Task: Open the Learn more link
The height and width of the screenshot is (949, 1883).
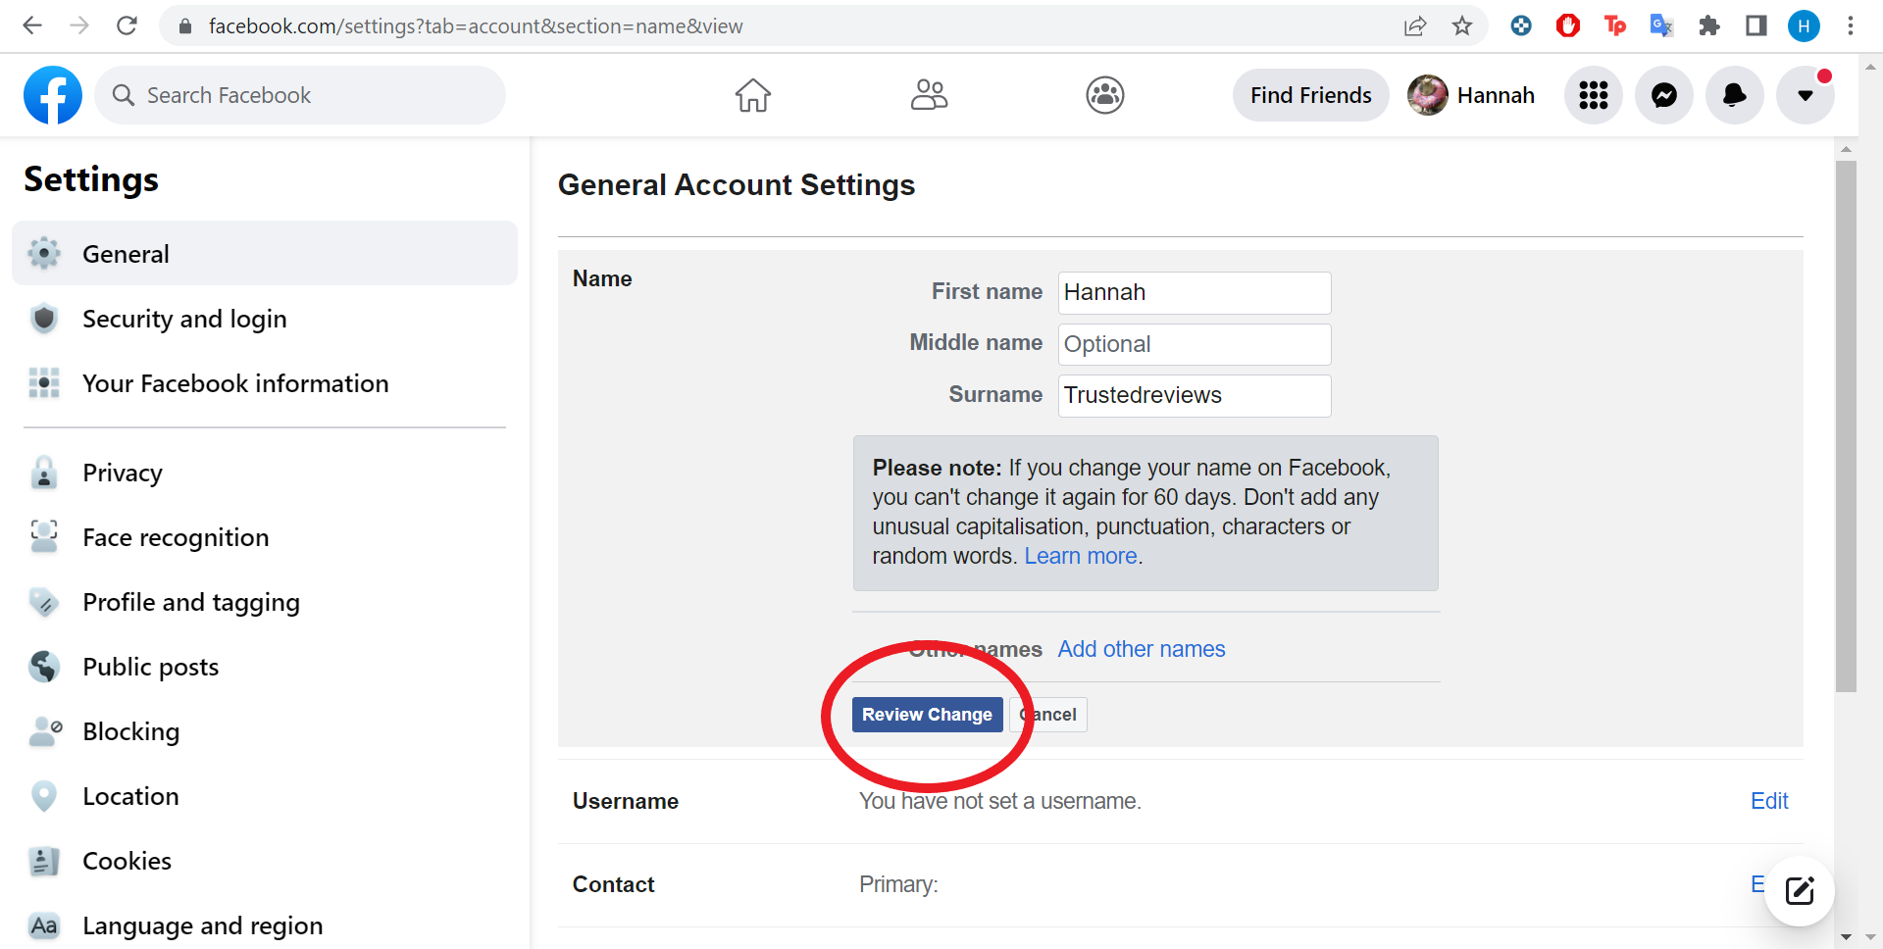Action: click(1081, 556)
